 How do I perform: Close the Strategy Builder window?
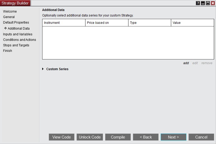(213, 3)
